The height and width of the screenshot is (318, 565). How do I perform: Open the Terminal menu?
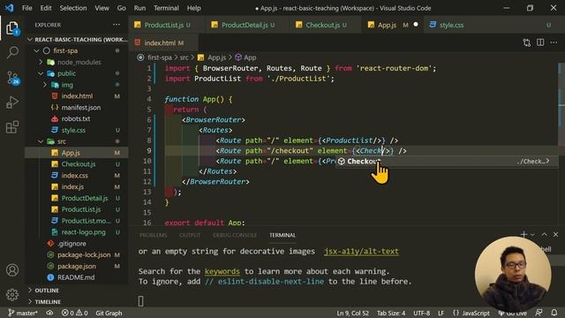coord(166,8)
